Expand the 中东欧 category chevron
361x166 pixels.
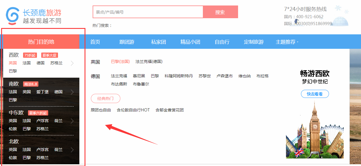[x=72, y=121]
